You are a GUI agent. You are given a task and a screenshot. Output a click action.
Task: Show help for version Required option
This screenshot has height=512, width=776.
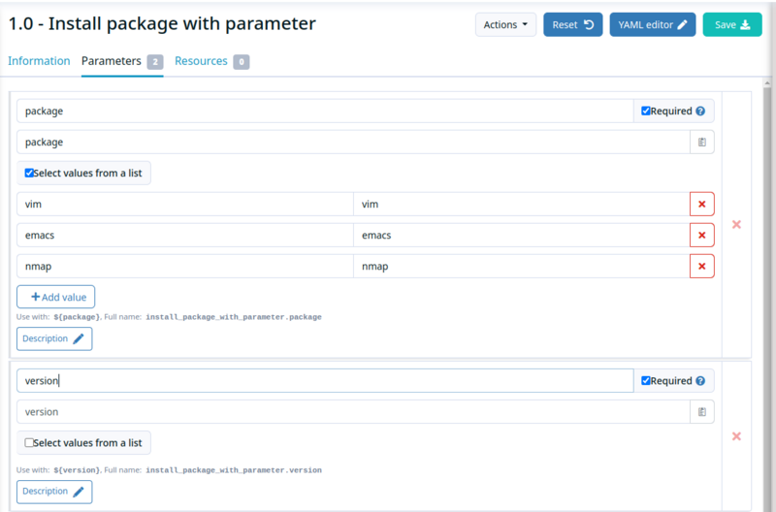pos(700,380)
